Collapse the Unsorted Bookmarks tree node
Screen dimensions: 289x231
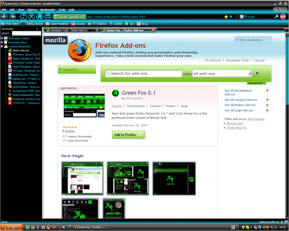(1, 46)
